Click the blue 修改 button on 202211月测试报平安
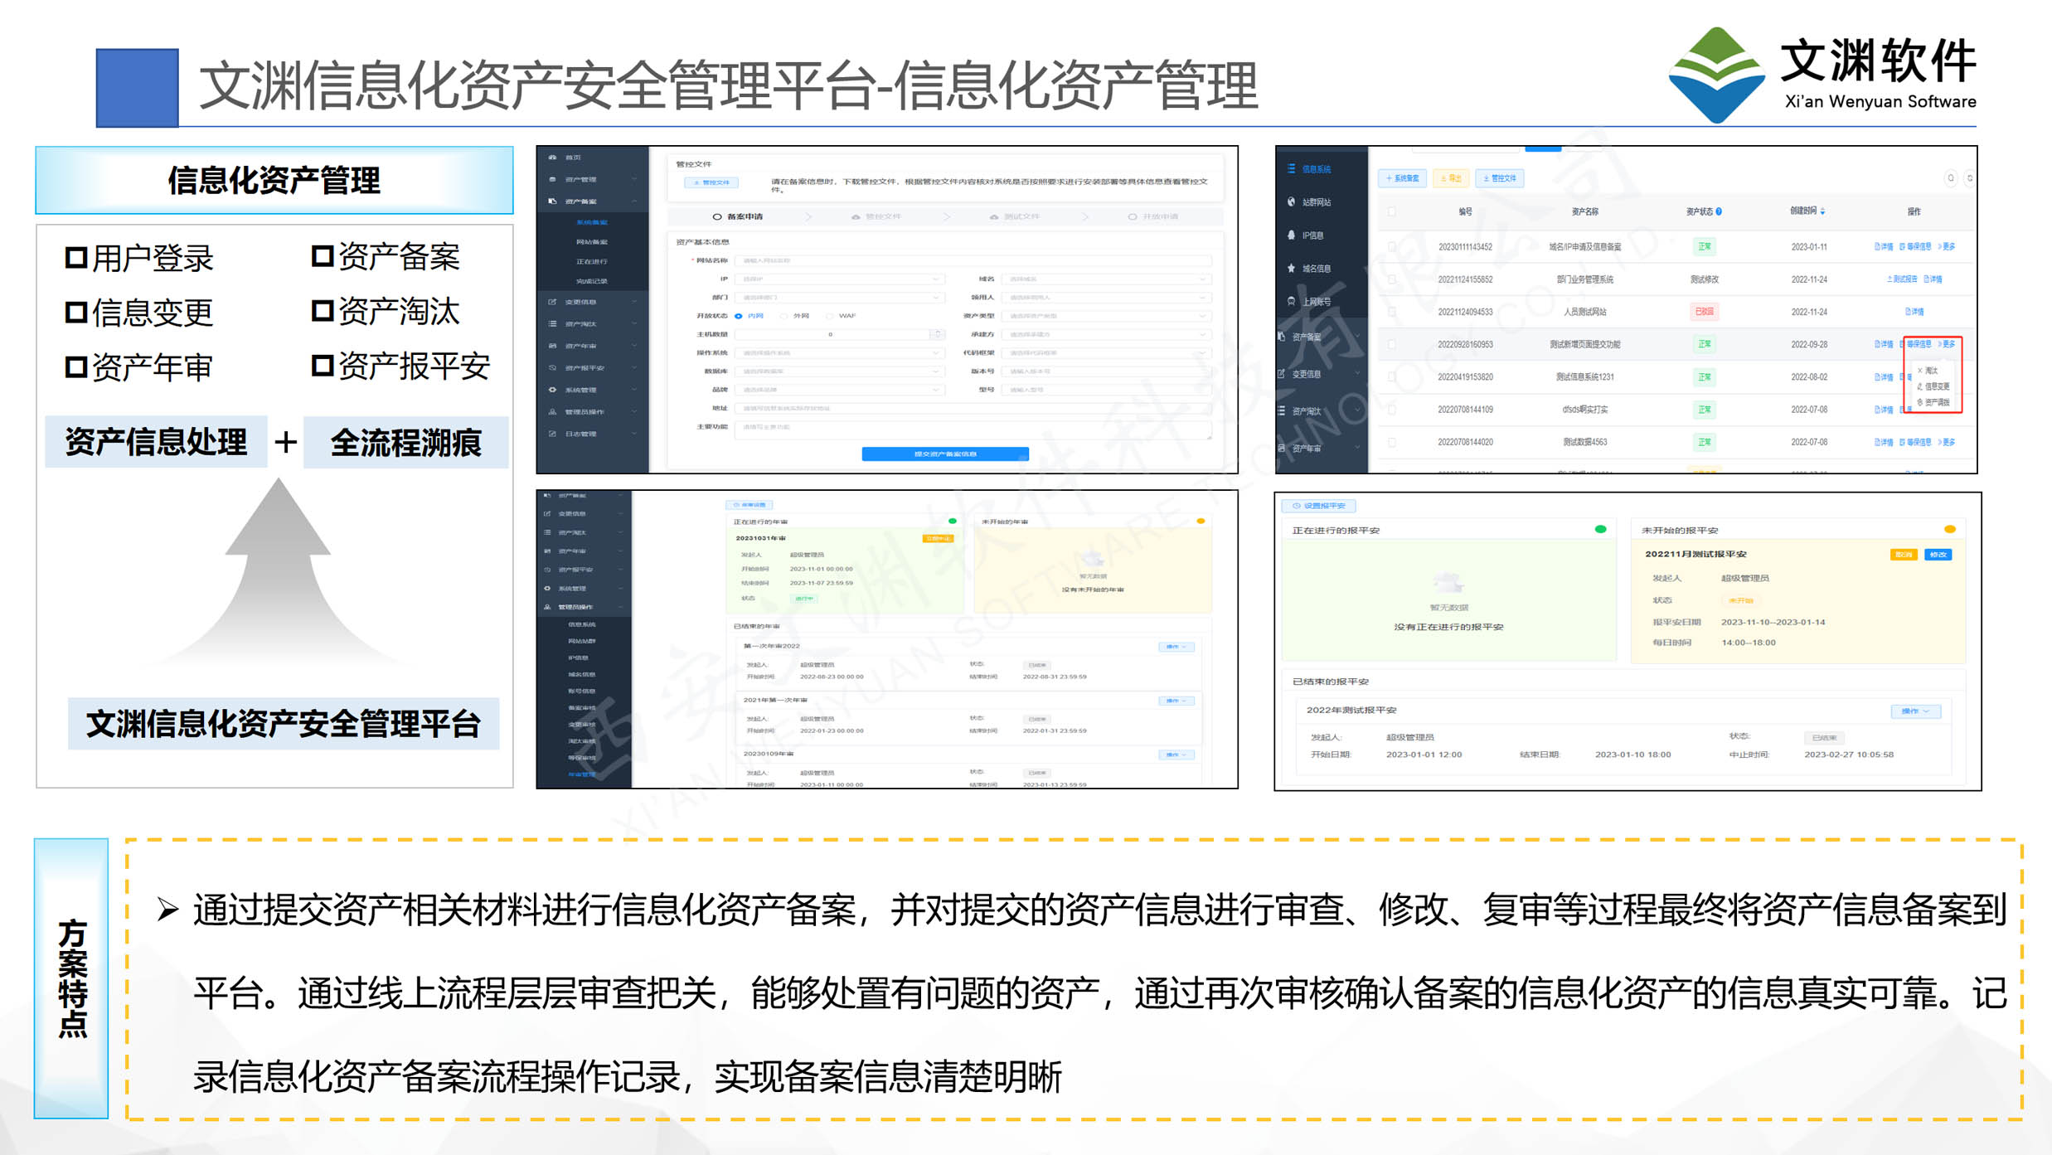Viewport: 2052px width, 1155px height. pos(1938,555)
